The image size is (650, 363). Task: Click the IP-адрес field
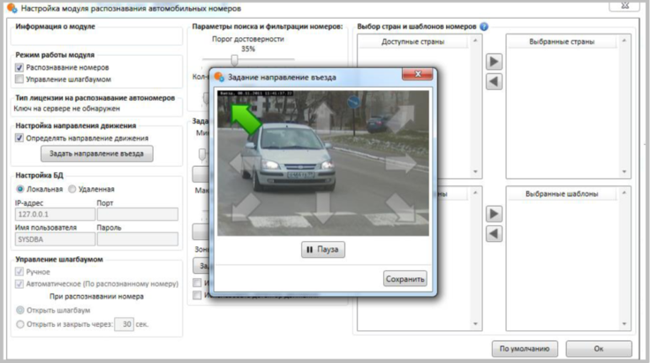point(55,215)
